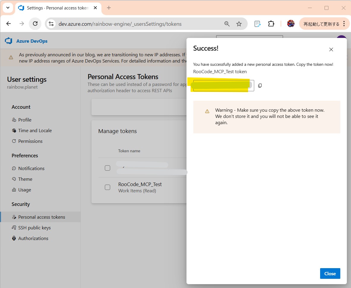Click the Azure DevOps header link
The width and height of the screenshot is (351, 288).
pos(32,41)
